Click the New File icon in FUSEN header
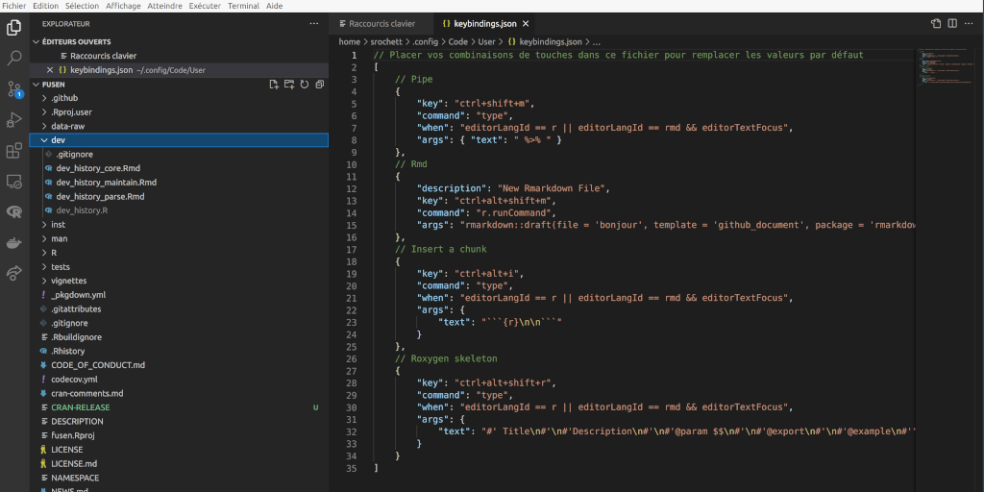This screenshot has width=984, height=492. [x=274, y=85]
